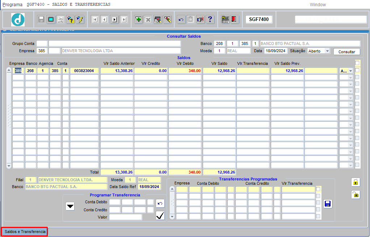
Task: Click the screen display toolbar icon
Action: pyautogui.click(x=51, y=19)
